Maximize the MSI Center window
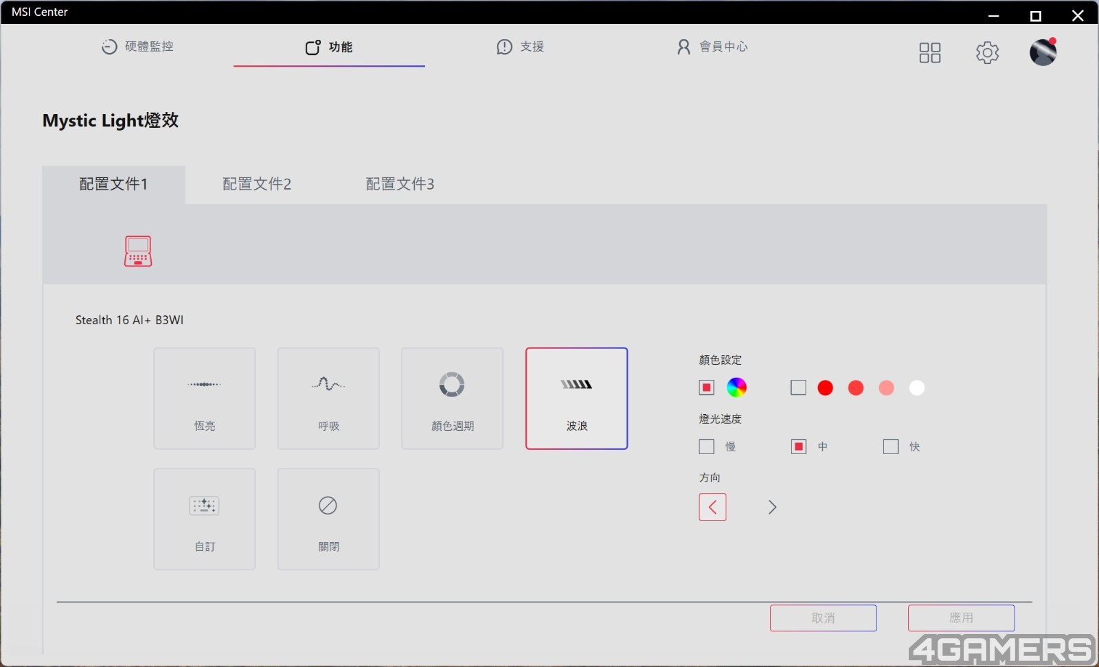 (1036, 15)
